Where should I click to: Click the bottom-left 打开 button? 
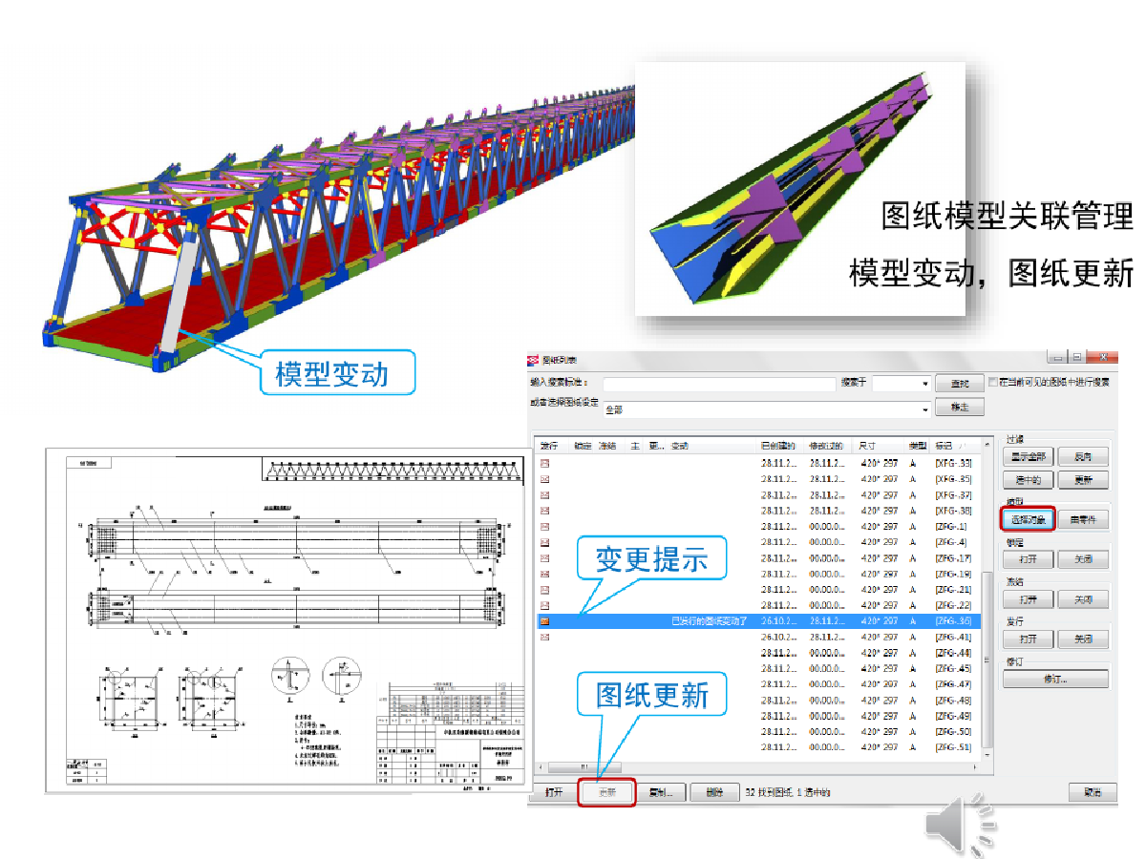click(x=554, y=792)
